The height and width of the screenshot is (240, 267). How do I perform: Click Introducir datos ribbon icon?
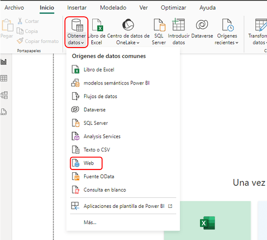[x=178, y=24]
